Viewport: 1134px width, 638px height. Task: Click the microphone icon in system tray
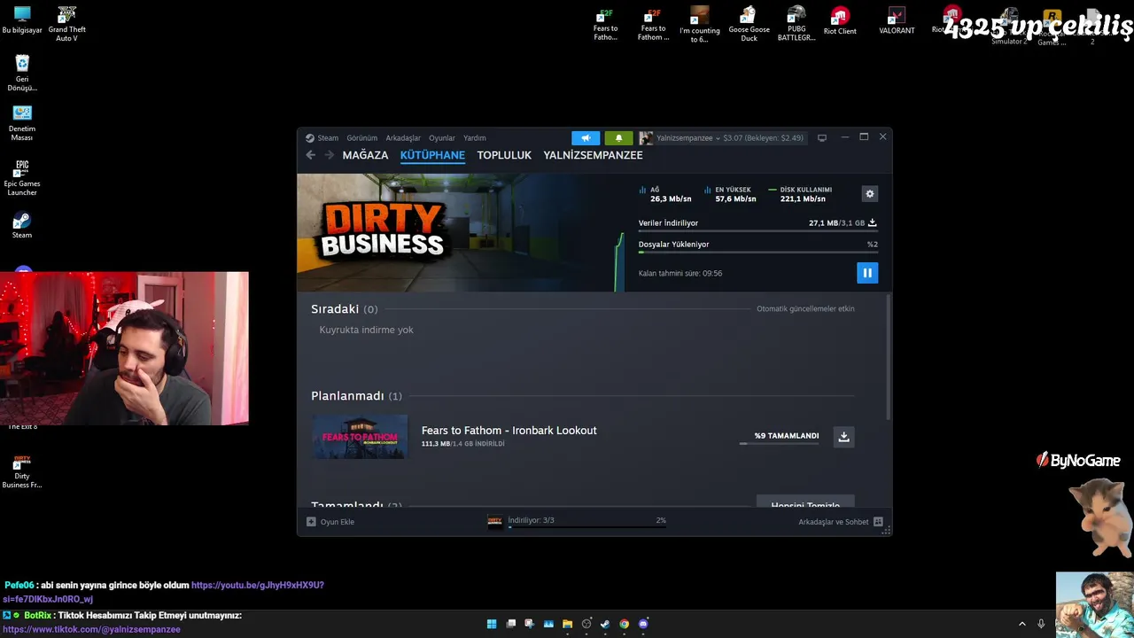point(1041,624)
